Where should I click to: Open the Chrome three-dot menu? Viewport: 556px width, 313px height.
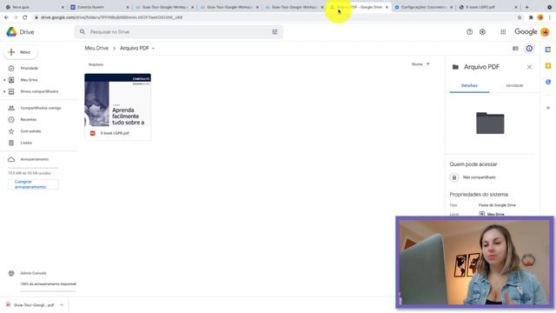550,17
